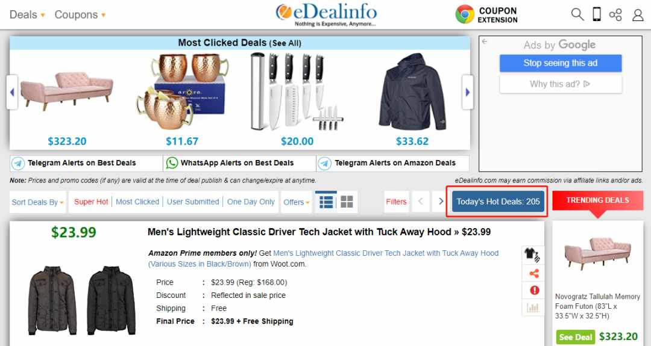Open the user account profile icon
Screen dimensions: 651x346
point(638,15)
